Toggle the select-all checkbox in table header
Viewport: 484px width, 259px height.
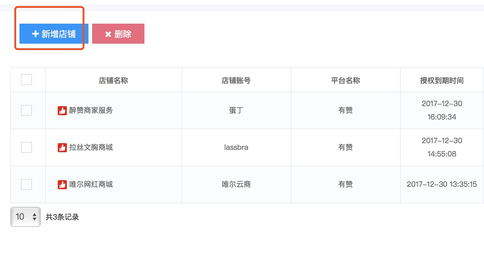26,79
